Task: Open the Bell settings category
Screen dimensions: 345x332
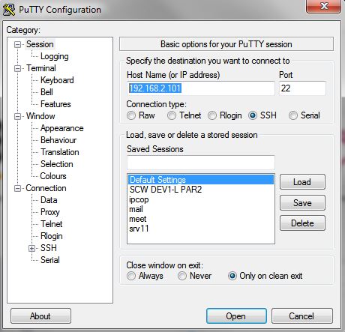Action: pyautogui.click(x=46, y=92)
